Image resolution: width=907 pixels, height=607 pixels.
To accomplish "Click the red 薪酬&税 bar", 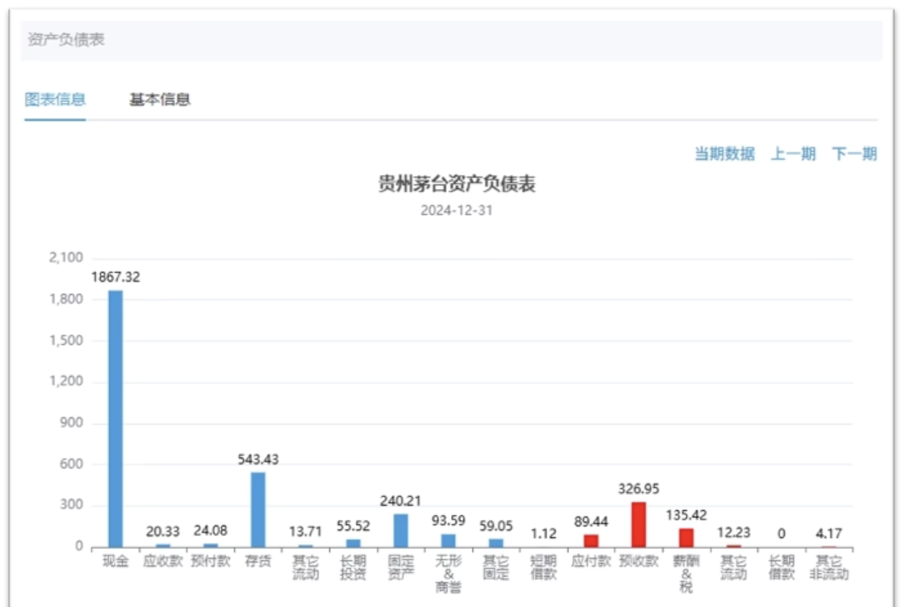I will click(x=686, y=537).
